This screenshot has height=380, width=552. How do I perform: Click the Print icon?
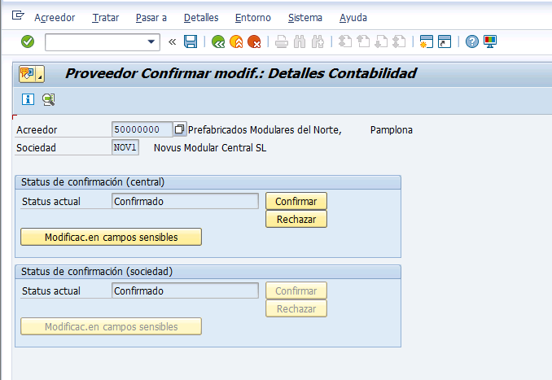click(x=281, y=41)
